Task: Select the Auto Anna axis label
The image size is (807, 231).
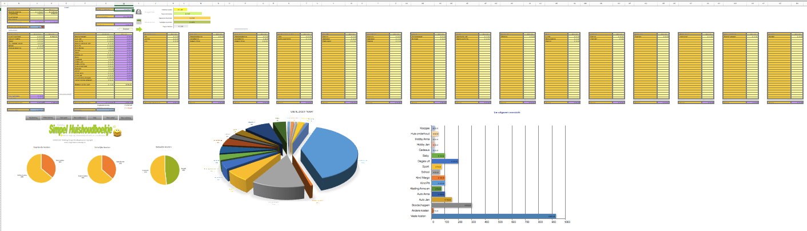Action: point(423,194)
